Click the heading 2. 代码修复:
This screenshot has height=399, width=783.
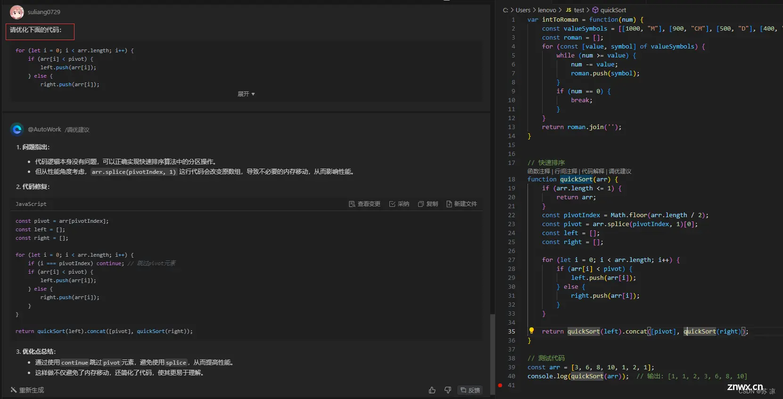[x=33, y=187]
